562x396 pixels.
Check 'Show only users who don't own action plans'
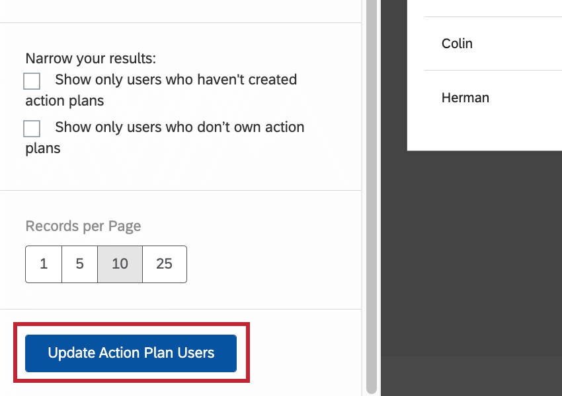(31, 128)
